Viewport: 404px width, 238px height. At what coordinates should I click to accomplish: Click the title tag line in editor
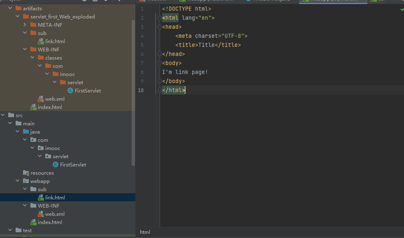click(208, 45)
